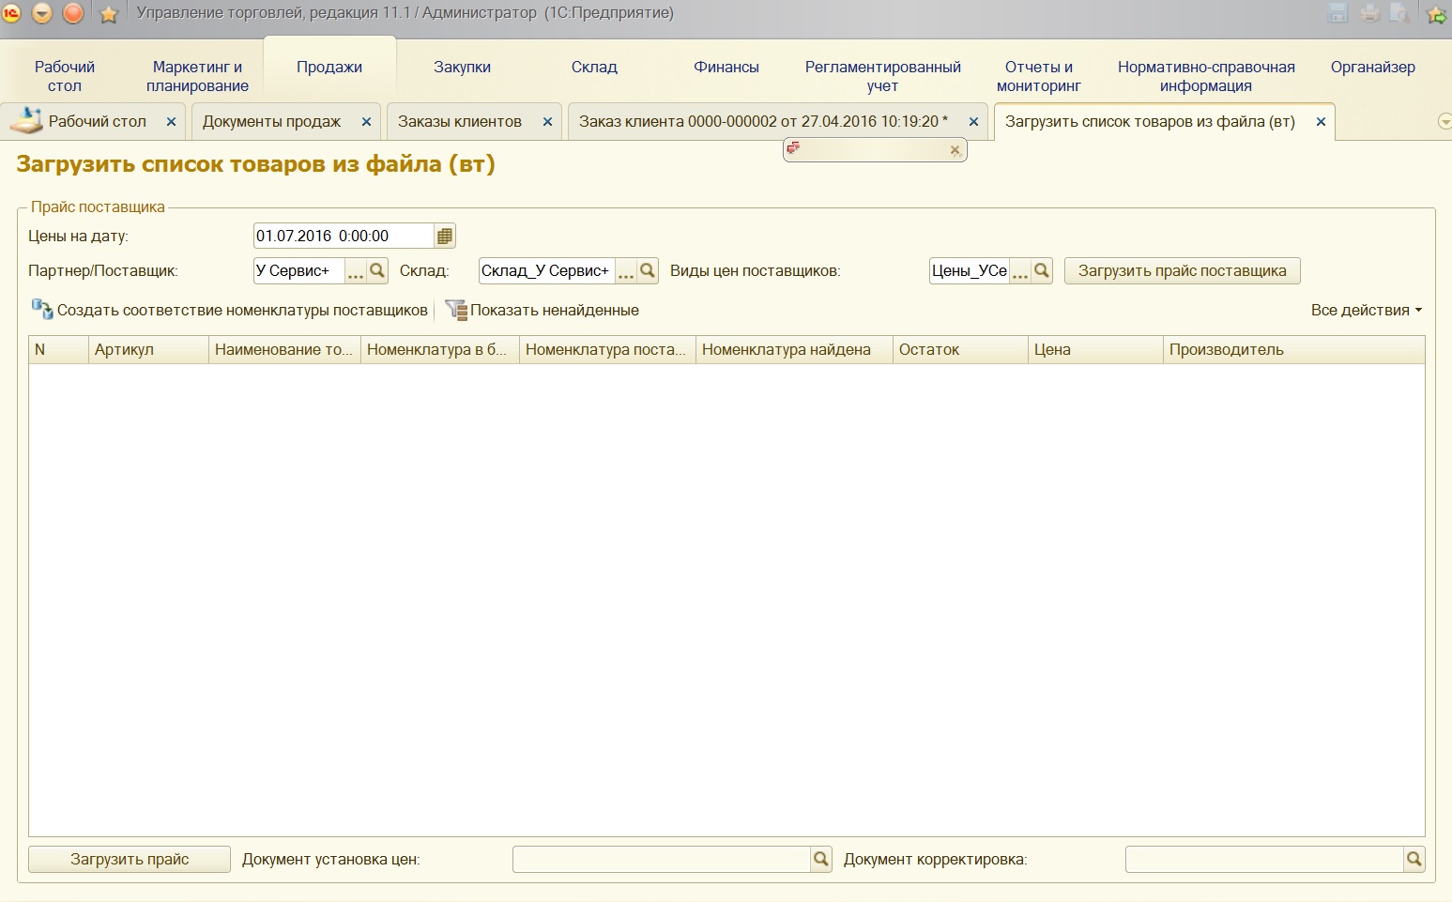Screen dimensions: 1452x902
Task: Expand the open tabs list arrow at right
Action: click(1444, 121)
